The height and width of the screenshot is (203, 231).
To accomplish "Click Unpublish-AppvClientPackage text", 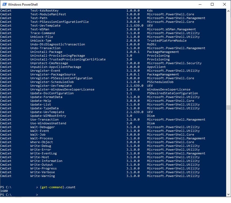I will pos(56,67).
